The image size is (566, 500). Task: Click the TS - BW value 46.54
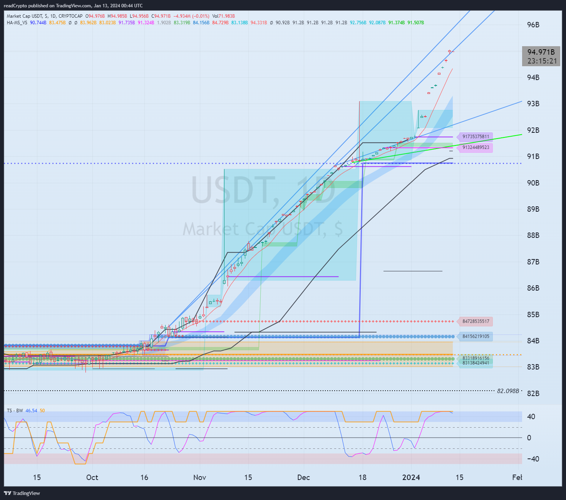click(31, 411)
